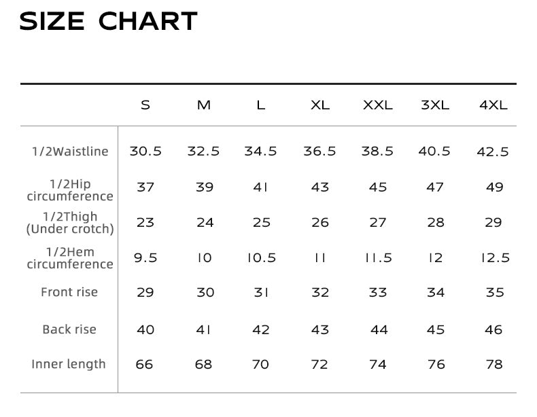Click the 78 inner length value
The height and width of the screenshot is (417, 537).
[x=494, y=364]
